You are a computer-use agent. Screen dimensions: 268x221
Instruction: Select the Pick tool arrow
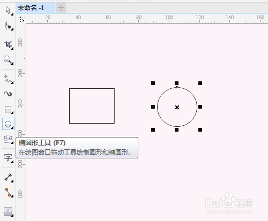tap(8, 10)
